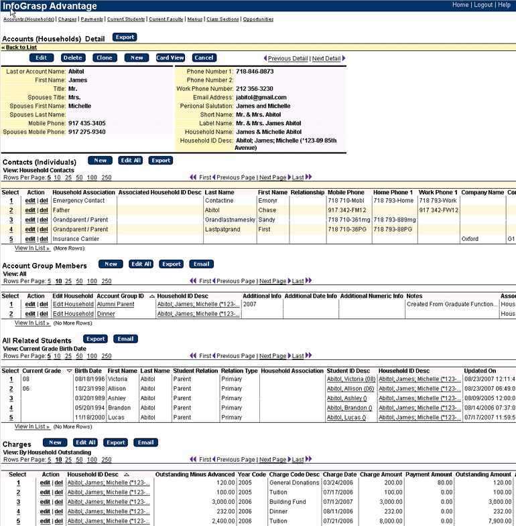Delete the General Donations charge row
Screen dimensions: 516x526
pos(58,483)
